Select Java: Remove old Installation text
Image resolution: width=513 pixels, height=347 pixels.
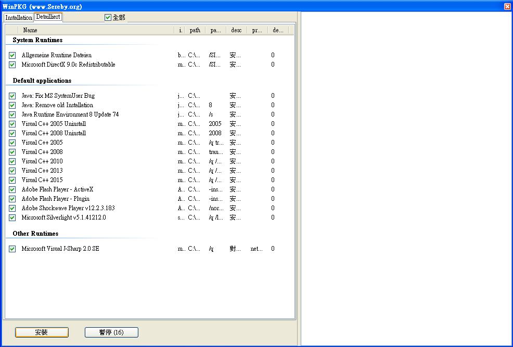pos(57,105)
